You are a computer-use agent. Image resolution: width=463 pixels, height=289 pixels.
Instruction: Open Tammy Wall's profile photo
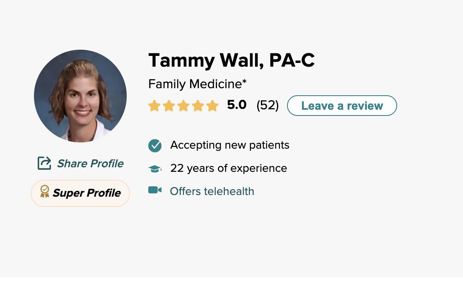click(80, 96)
